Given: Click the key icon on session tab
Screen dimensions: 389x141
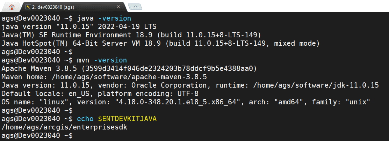Looking at the screenshot, I should click(x=28, y=7).
